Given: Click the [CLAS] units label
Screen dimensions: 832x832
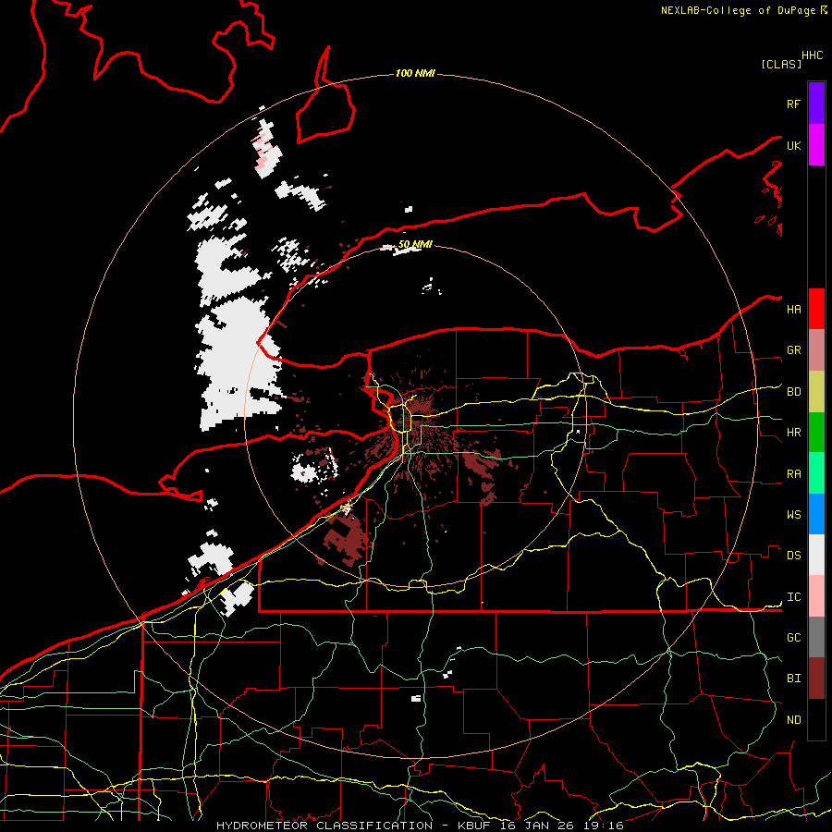Looking at the screenshot, I should [781, 65].
